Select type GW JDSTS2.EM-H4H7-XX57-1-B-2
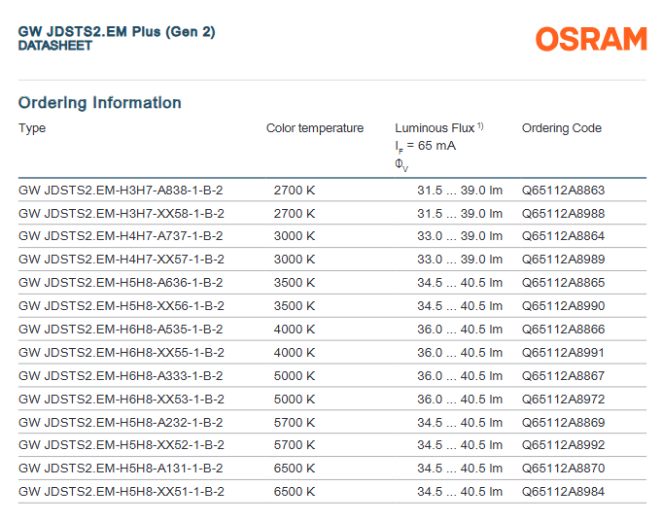The width and height of the screenshot is (662, 522). (x=122, y=259)
